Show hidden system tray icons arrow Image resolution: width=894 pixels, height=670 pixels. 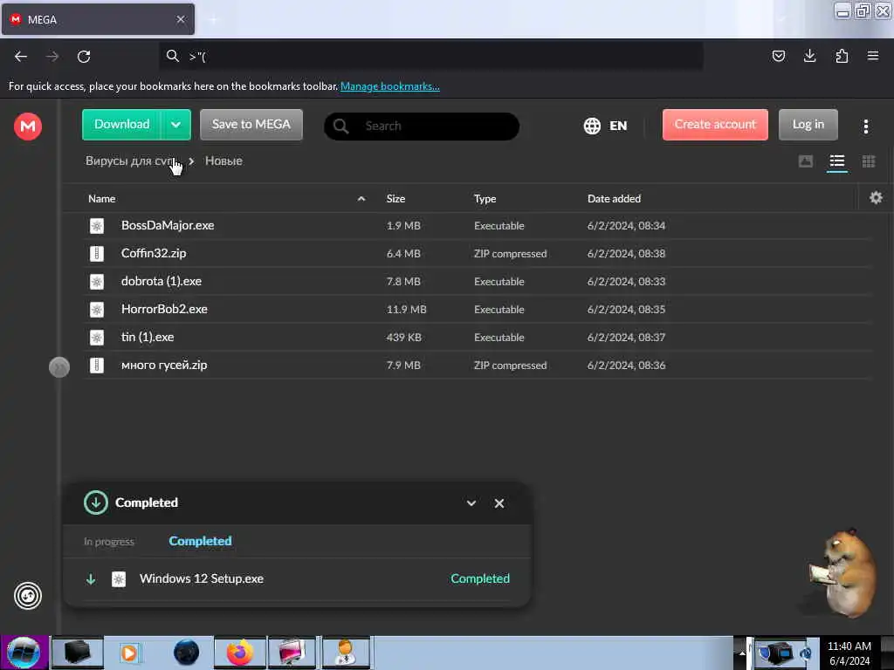pos(742,653)
